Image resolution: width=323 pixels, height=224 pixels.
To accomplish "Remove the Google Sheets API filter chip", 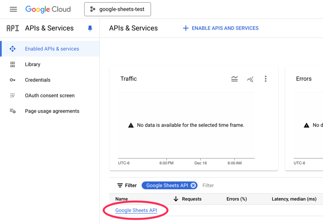I will [193, 185].
